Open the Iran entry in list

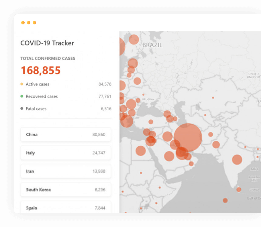(66, 171)
